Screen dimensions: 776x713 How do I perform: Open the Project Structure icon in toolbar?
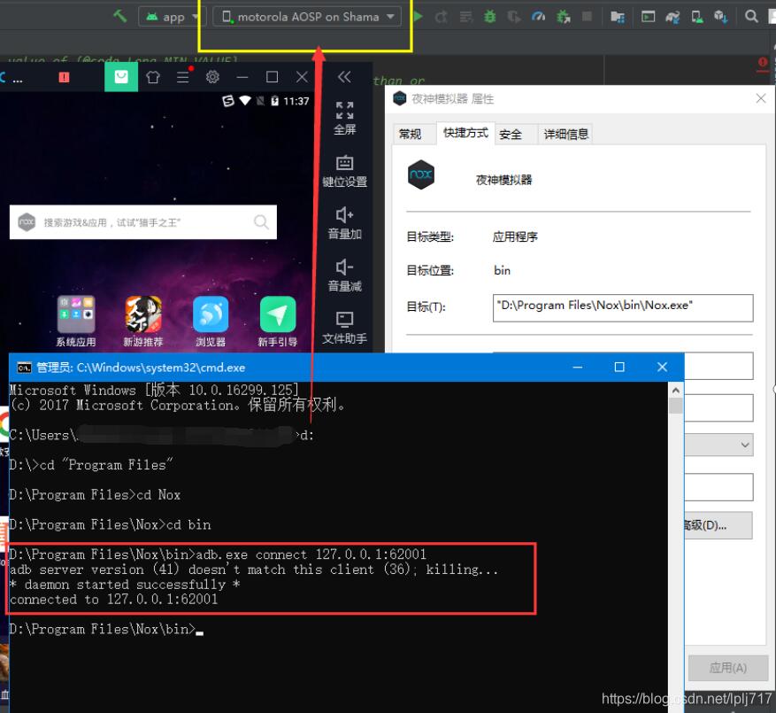617,18
